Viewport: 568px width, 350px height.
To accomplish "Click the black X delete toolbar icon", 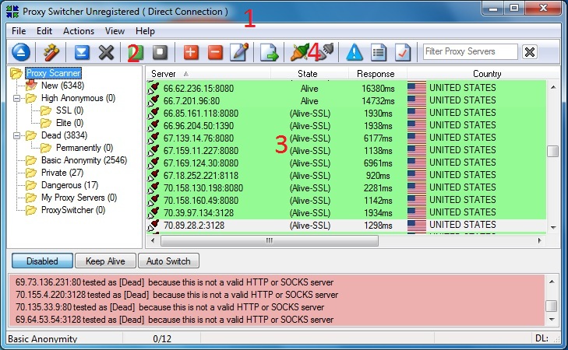I will pos(106,52).
